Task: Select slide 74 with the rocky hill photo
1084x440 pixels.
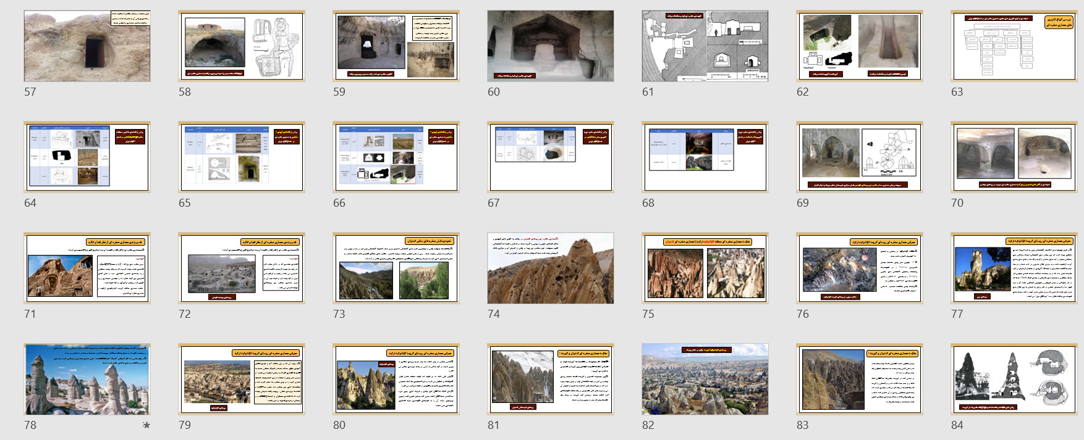Action: 551,268
